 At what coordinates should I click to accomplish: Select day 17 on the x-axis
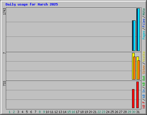[78, 112]
